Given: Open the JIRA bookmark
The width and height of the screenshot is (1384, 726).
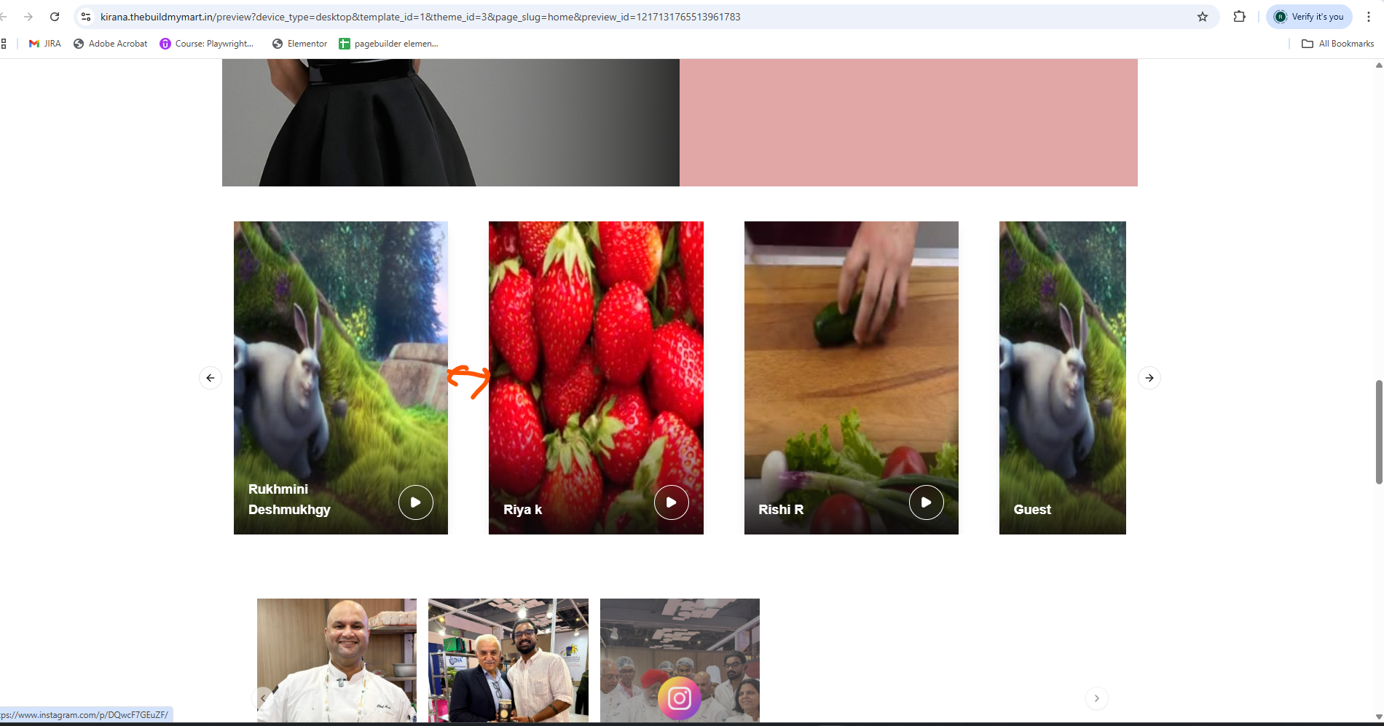Looking at the screenshot, I should click(44, 44).
